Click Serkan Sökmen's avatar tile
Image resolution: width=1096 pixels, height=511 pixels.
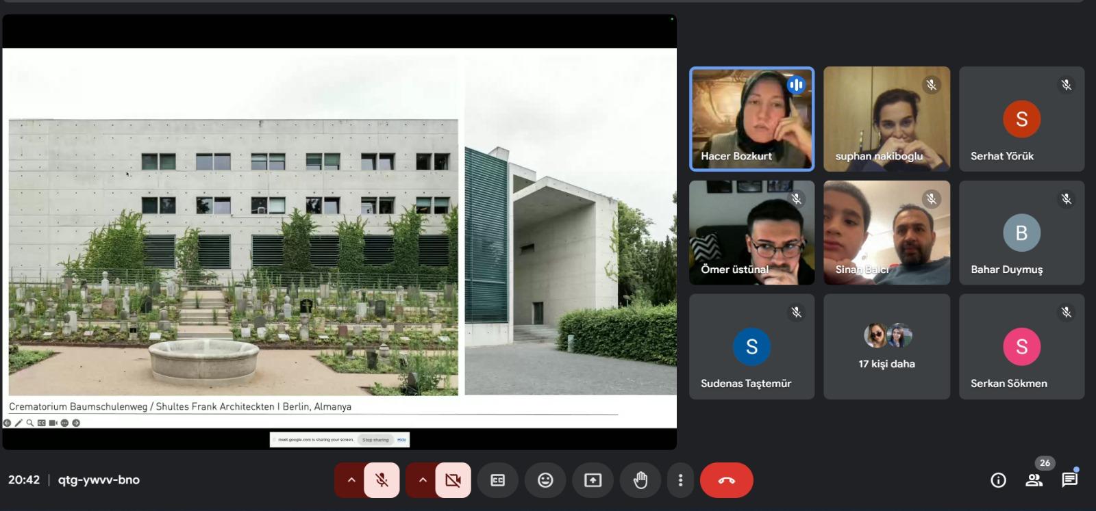[x=1021, y=347]
